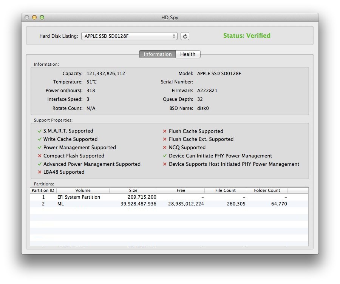
Task: Click the free space value 28,985,012,224
Action: click(186, 204)
